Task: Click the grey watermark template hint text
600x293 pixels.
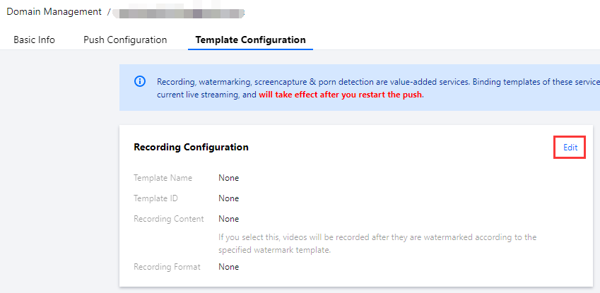Action: tap(377, 243)
